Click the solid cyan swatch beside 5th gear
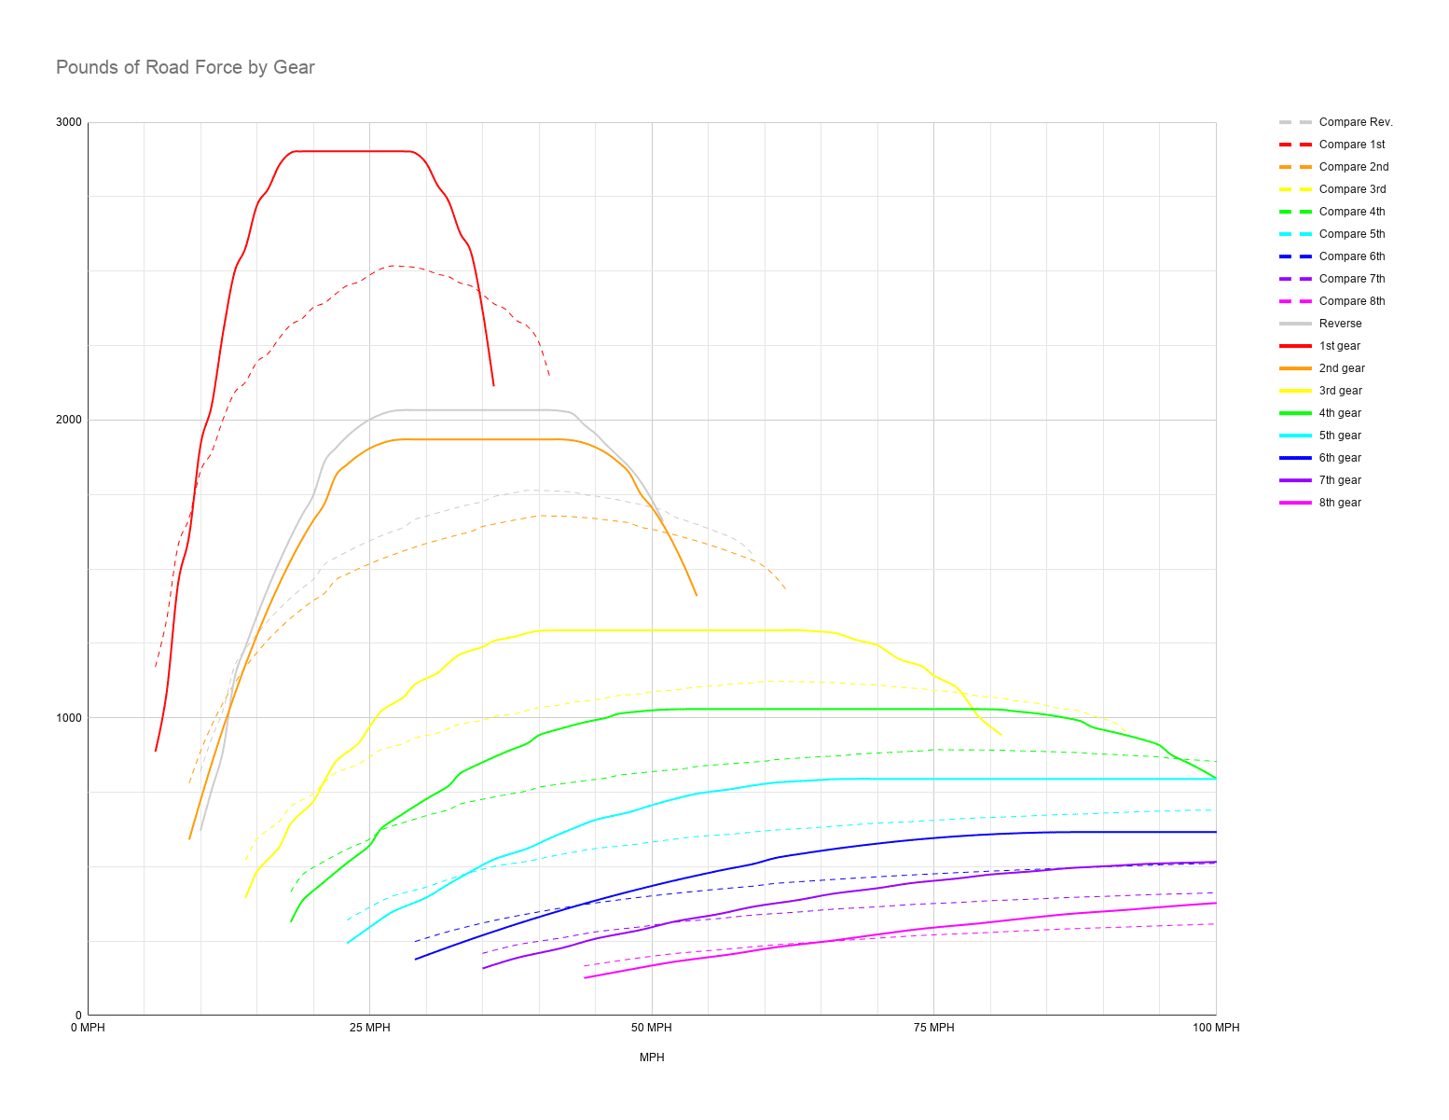The height and width of the screenshot is (1120, 1449). (1295, 436)
